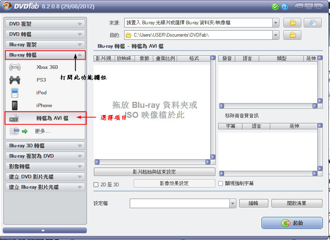Open source folder browse icon
Viewport: 330px width, 240px height.
tap(292, 23)
